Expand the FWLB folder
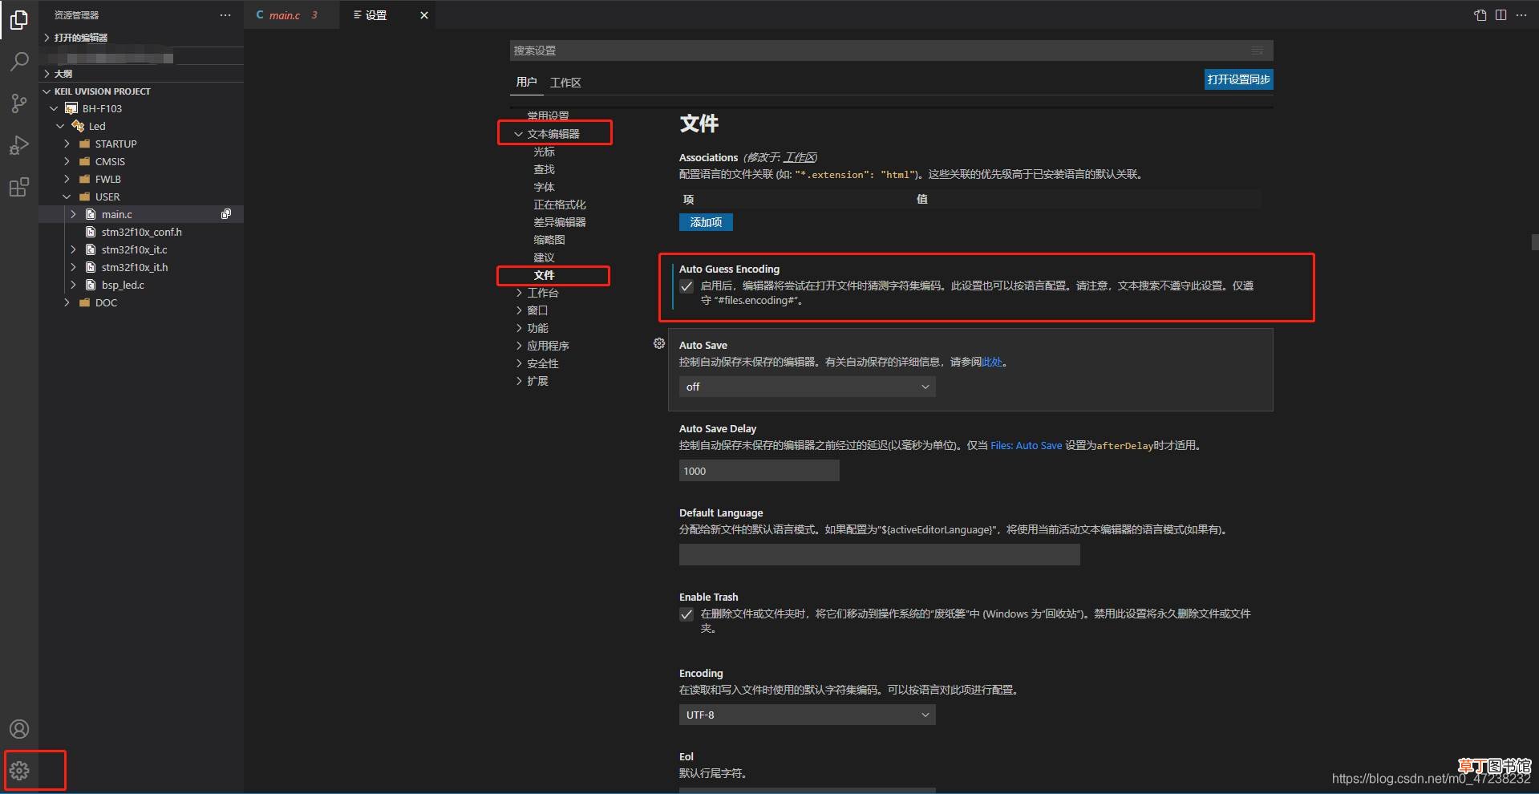 click(x=67, y=179)
